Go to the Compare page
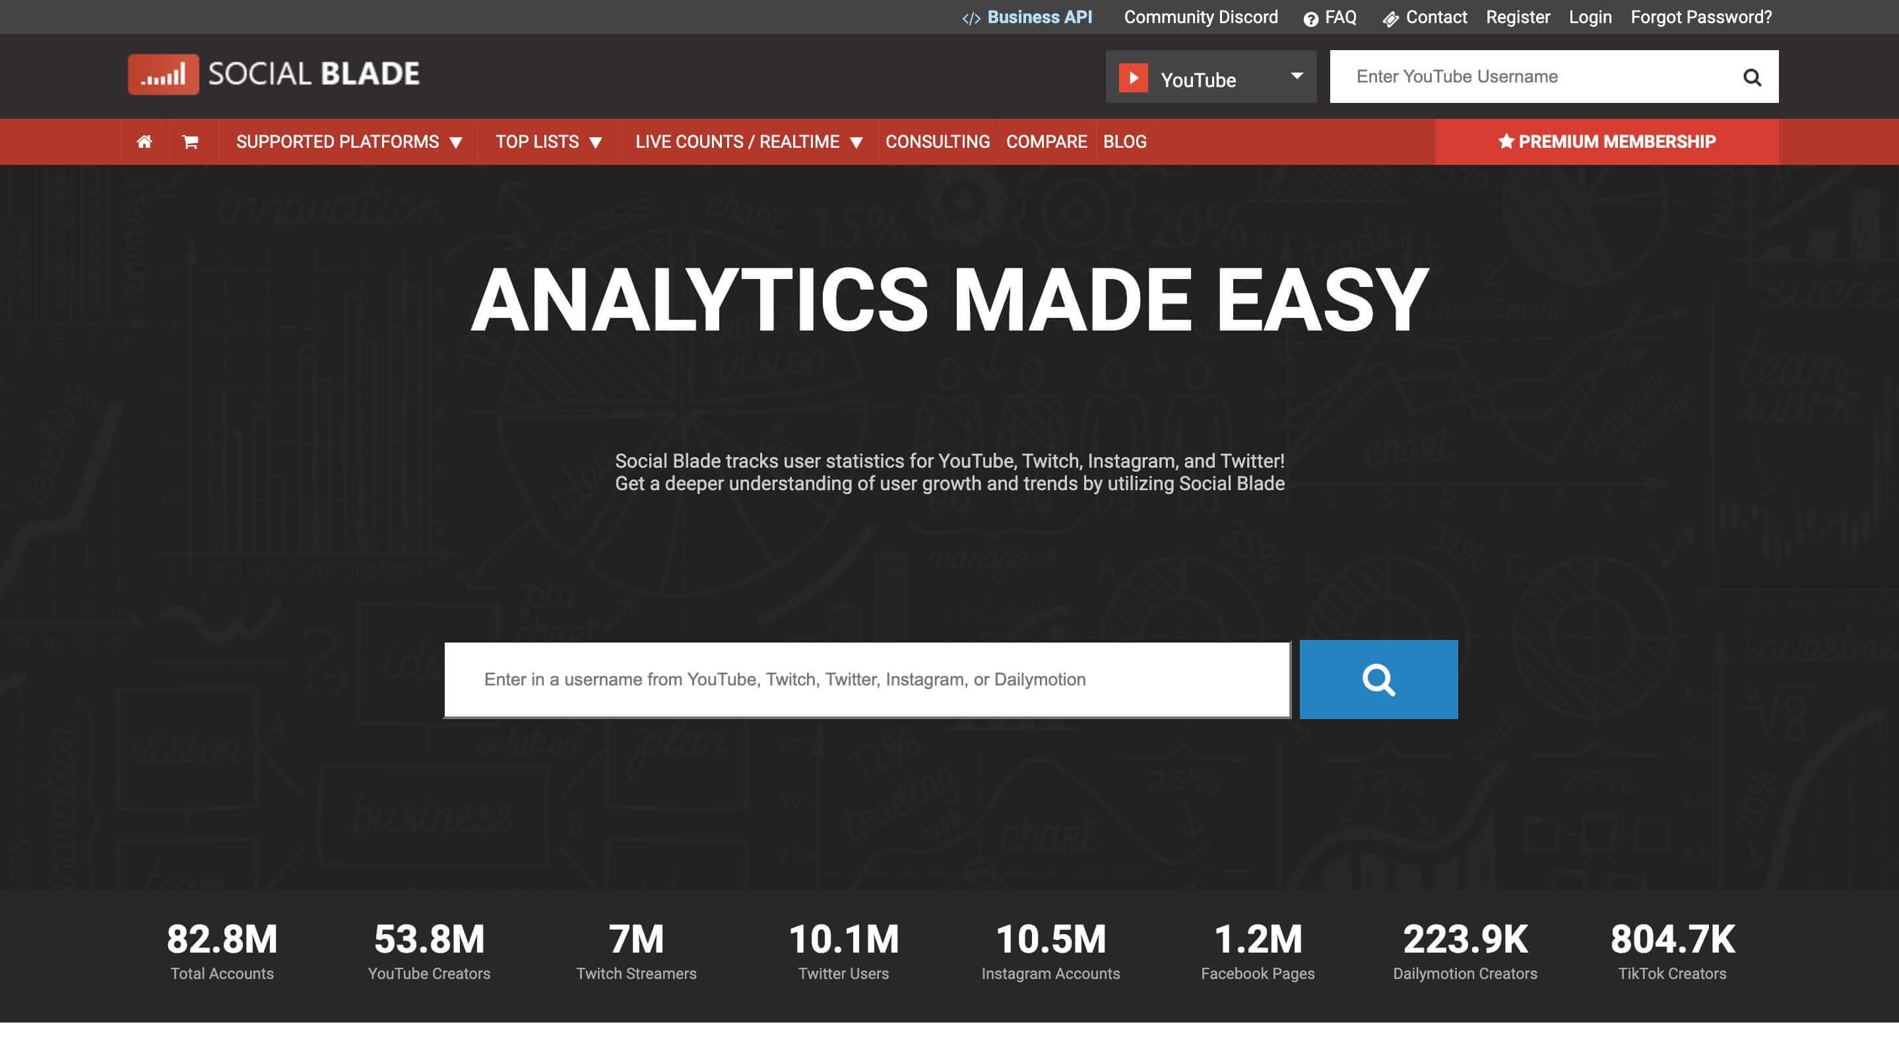Image resolution: width=1899 pixels, height=1041 pixels. [1046, 142]
